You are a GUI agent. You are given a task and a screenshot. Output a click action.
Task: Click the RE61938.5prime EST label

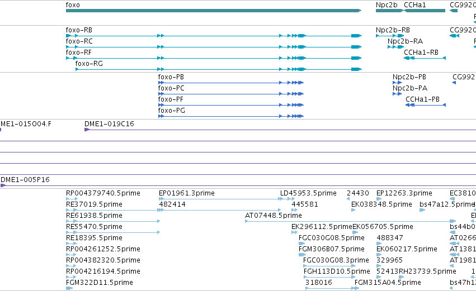tap(94, 216)
